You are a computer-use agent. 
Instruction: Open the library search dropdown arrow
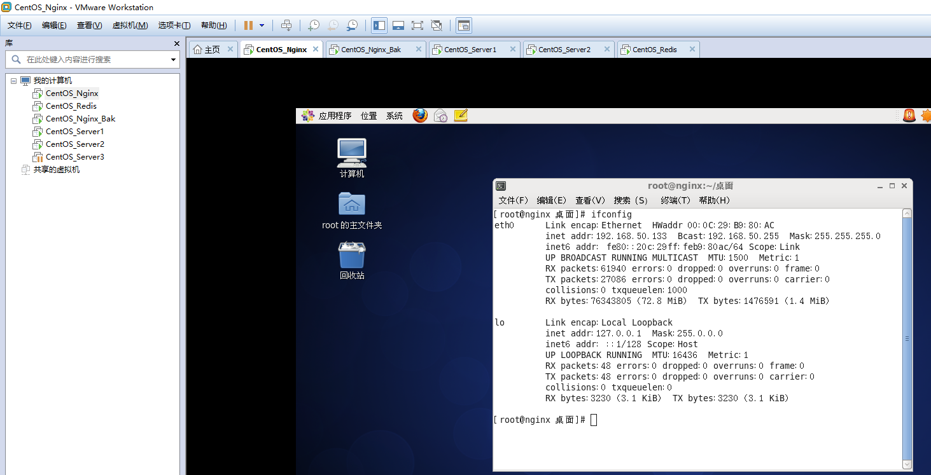[172, 59]
